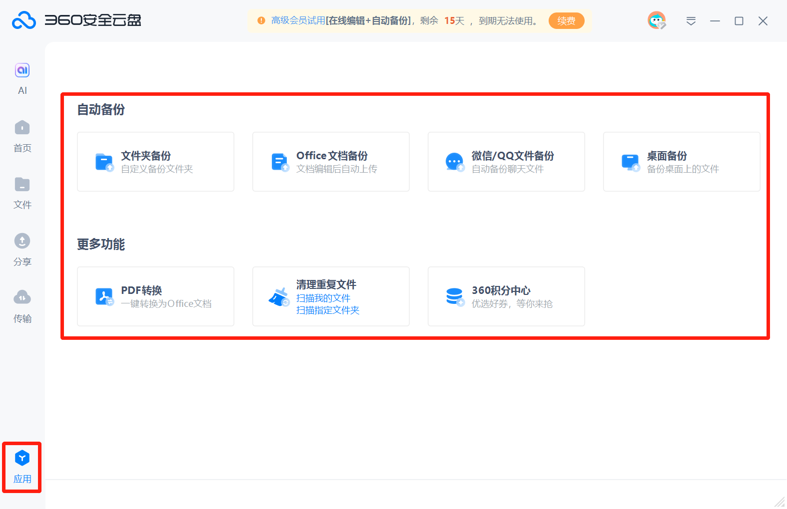Screen dimensions: 787x509
Task: Click the 清理重复文件 title
Action: pyautogui.click(x=326, y=284)
